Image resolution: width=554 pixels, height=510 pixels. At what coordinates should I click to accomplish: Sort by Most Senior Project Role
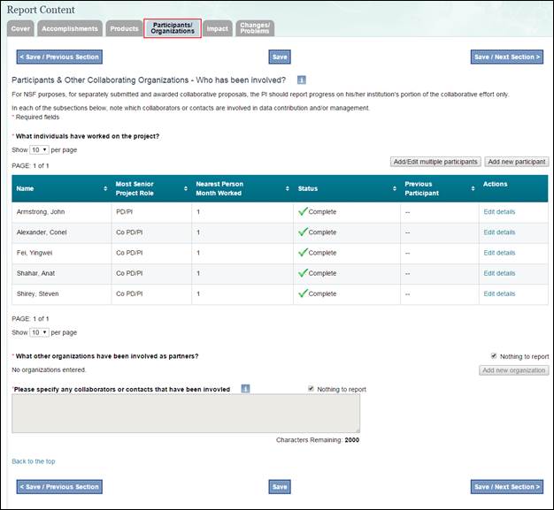pyautogui.click(x=187, y=188)
